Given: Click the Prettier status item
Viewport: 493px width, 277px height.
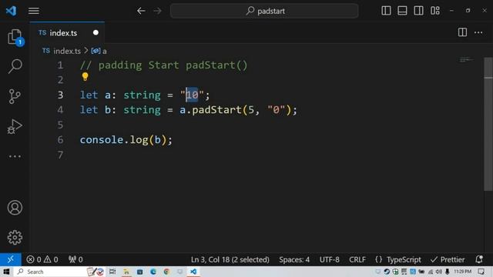Looking at the screenshot, I should coord(448,260).
